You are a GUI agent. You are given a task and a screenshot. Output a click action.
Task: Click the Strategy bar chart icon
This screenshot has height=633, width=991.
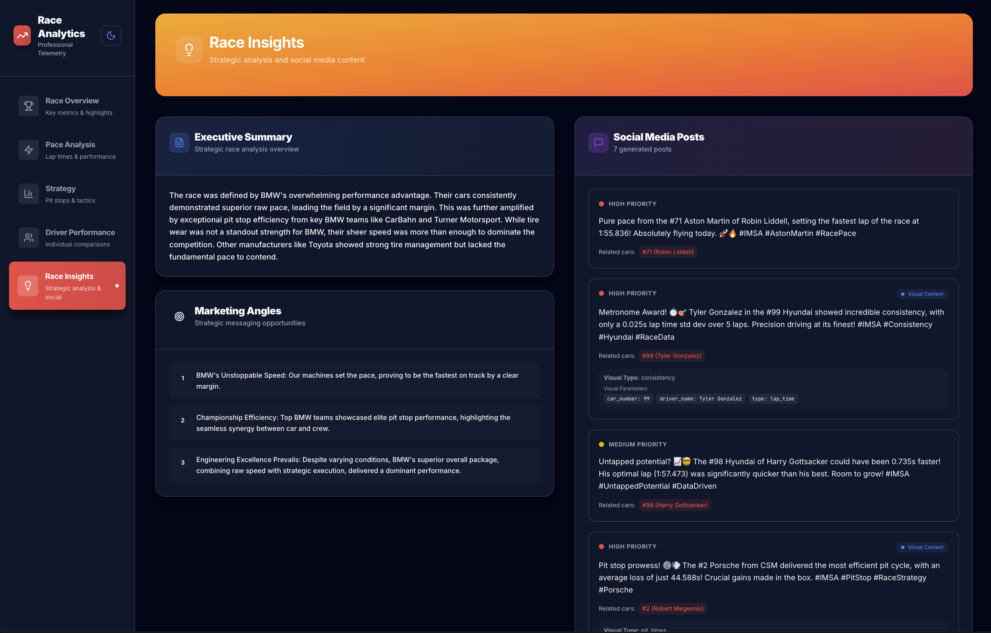click(29, 194)
